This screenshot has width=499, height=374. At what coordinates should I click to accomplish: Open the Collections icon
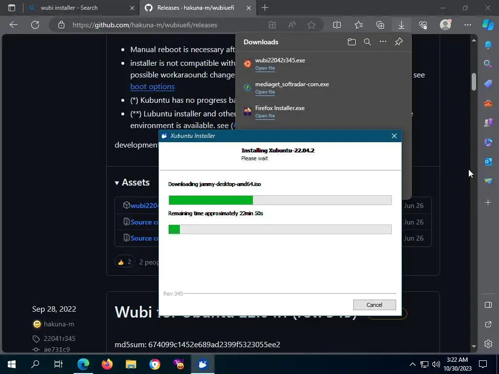pos(380,25)
